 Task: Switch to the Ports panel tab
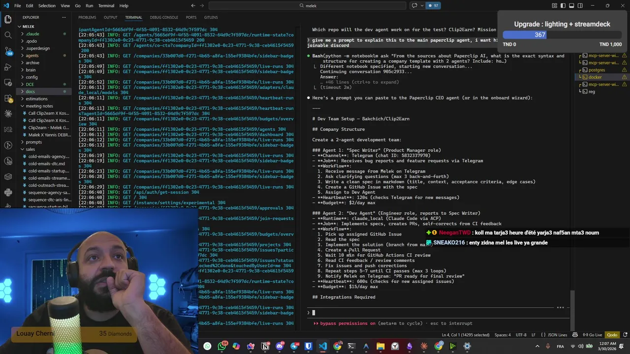coord(191,17)
